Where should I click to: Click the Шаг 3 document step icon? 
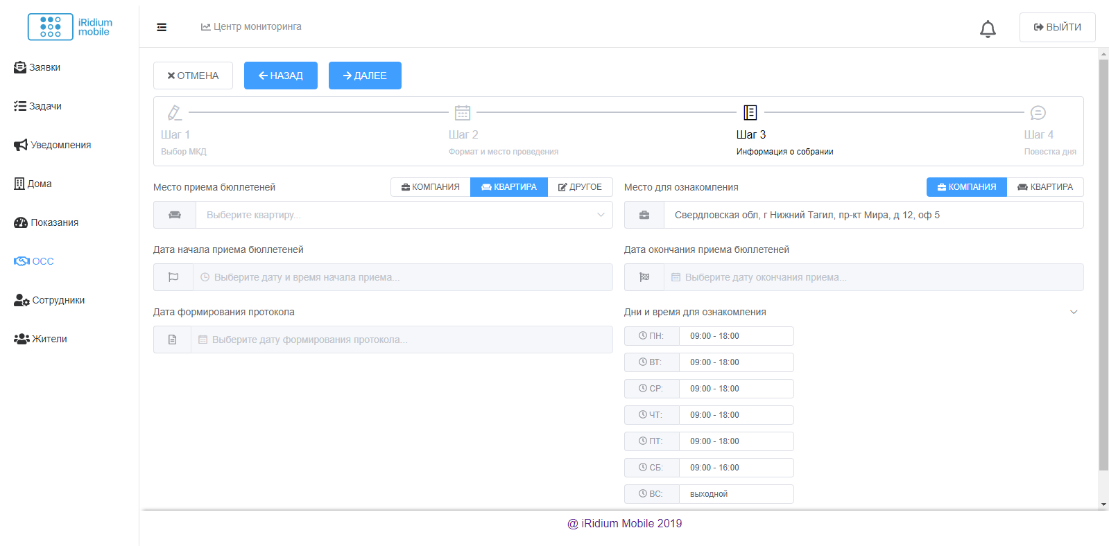750,112
